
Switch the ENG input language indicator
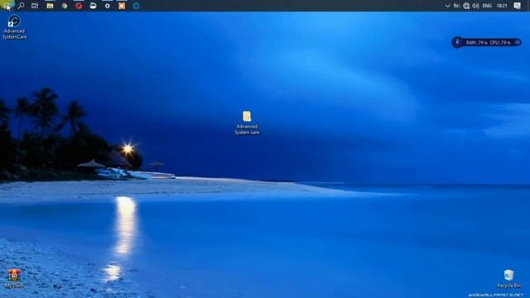(487, 6)
